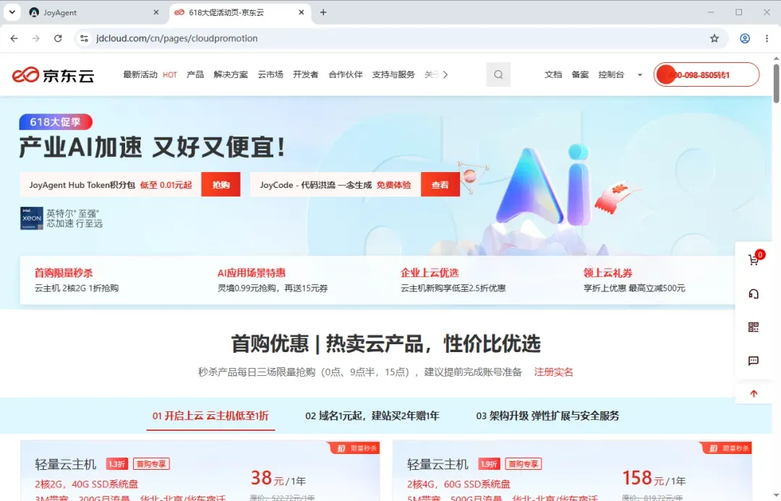Open the site search magnifier icon
The height and width of the screenshot is (501, 781).
[498, 74]
